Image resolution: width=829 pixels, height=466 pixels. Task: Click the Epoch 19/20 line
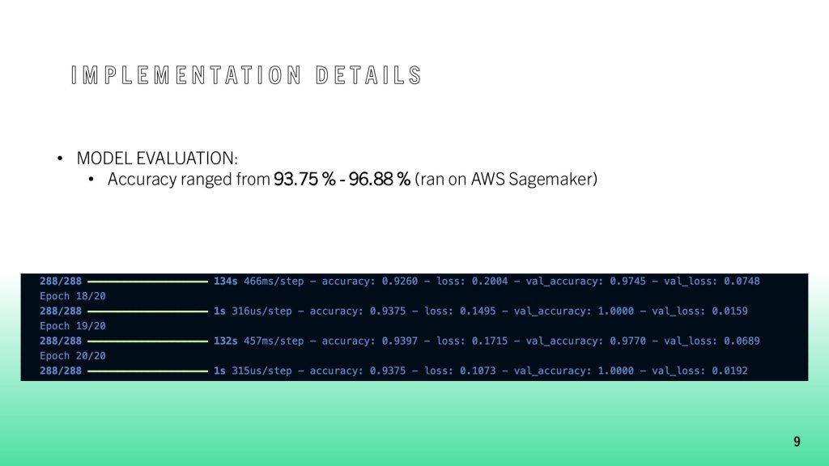pyautogui.click(x=73, y=326)
